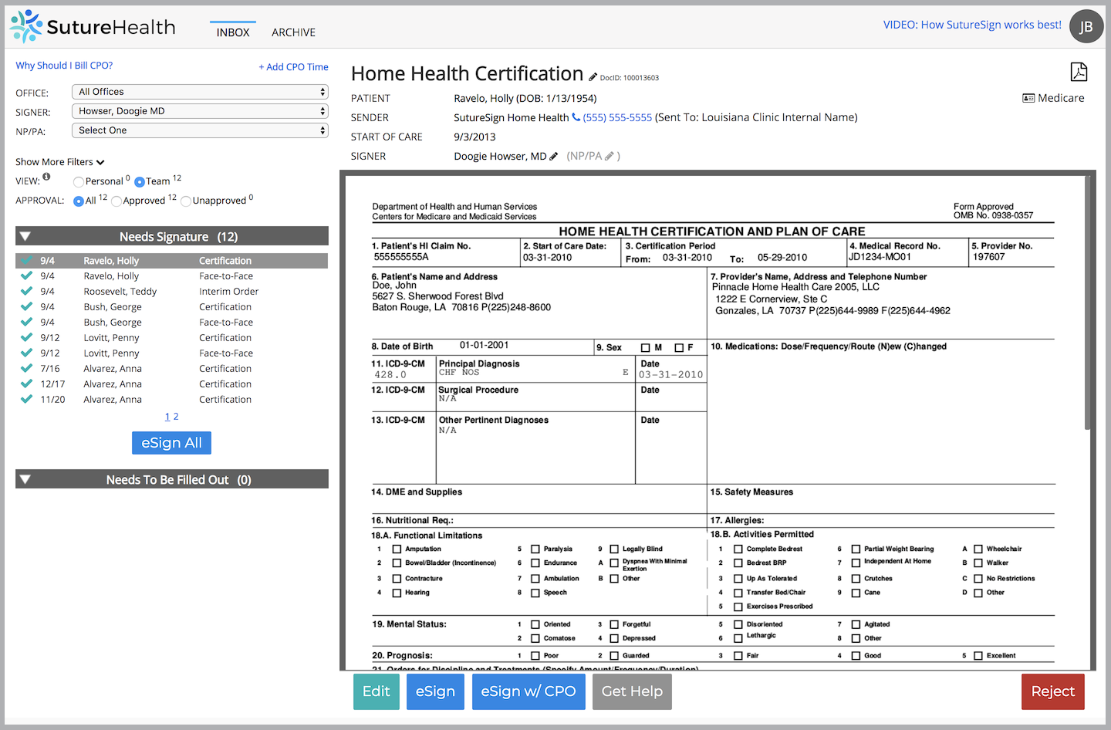This screenshot has width=1111, height=730.
Task: Open the JB profile avatar
Action: pos(1086,26)
